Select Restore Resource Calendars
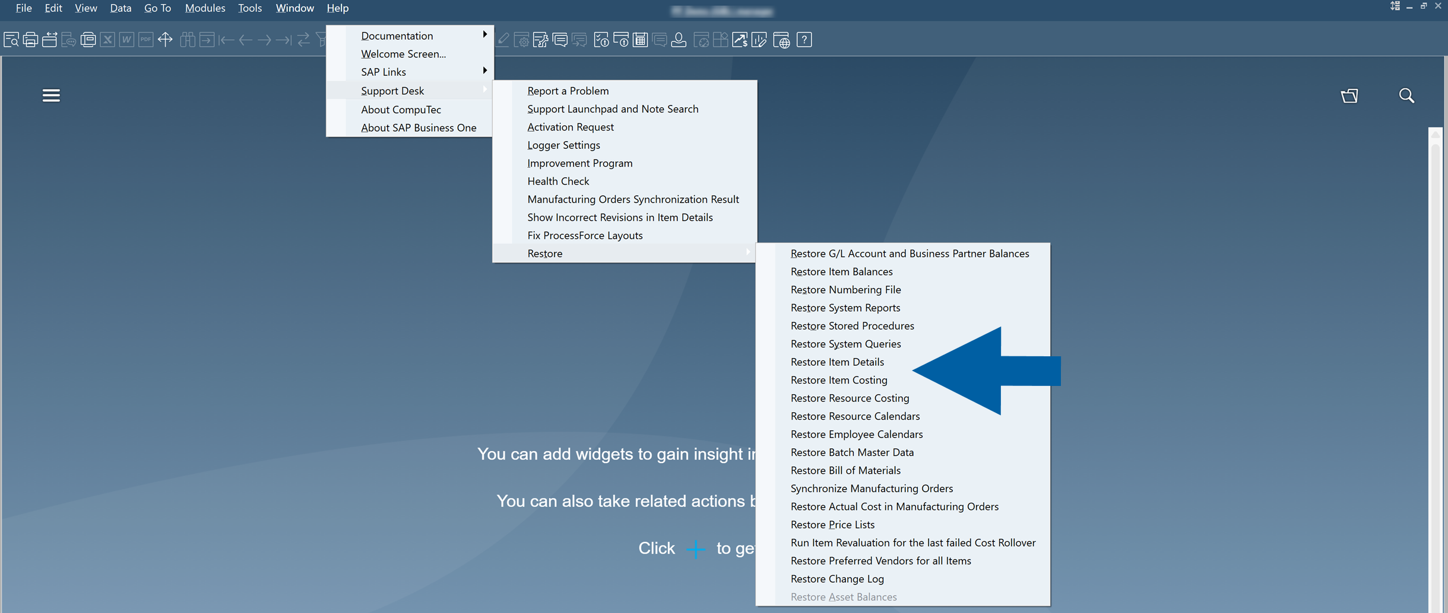The height and width of the screenshot is (613, 1448). 903,416
